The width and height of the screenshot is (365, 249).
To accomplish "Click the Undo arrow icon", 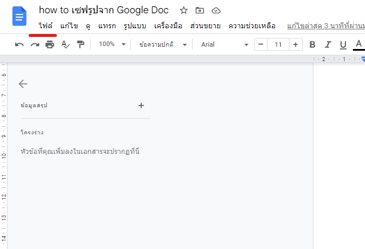I will pos(20,44).
